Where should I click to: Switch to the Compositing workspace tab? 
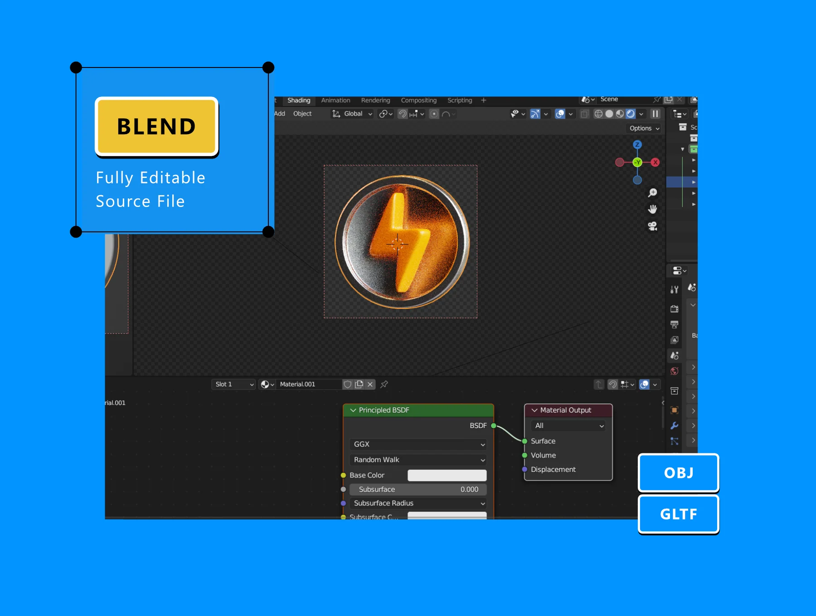pyautogui.click(x=418, y=101)
